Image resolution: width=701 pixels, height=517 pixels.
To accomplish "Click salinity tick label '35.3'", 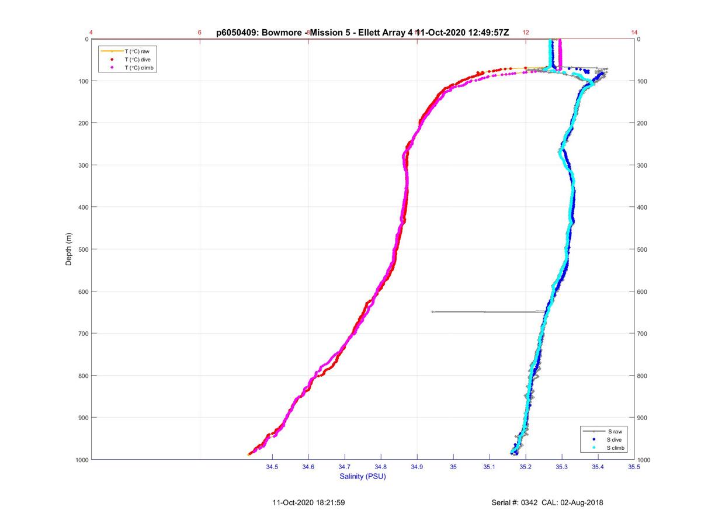I will tap(562, 467).
